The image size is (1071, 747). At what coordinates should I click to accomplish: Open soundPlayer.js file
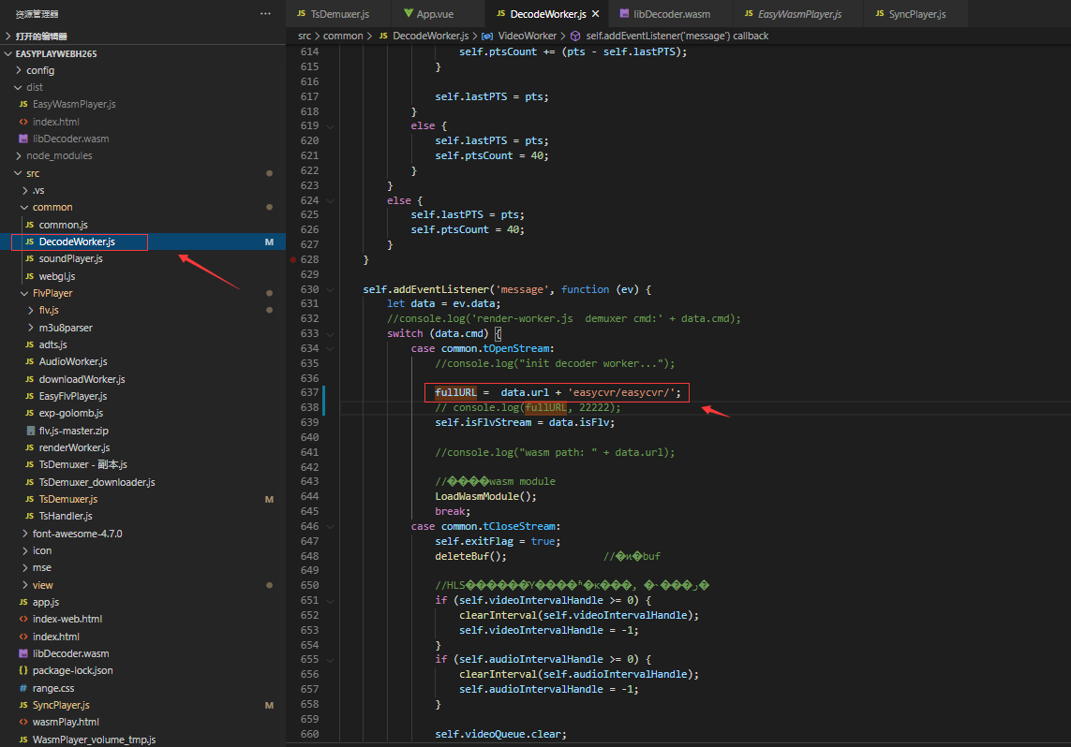[x=142, y=258]
